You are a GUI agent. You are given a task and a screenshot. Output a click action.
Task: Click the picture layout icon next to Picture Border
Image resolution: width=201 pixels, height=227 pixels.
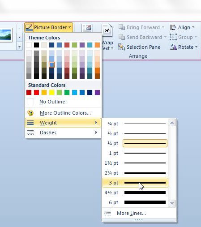coord(87,28)
